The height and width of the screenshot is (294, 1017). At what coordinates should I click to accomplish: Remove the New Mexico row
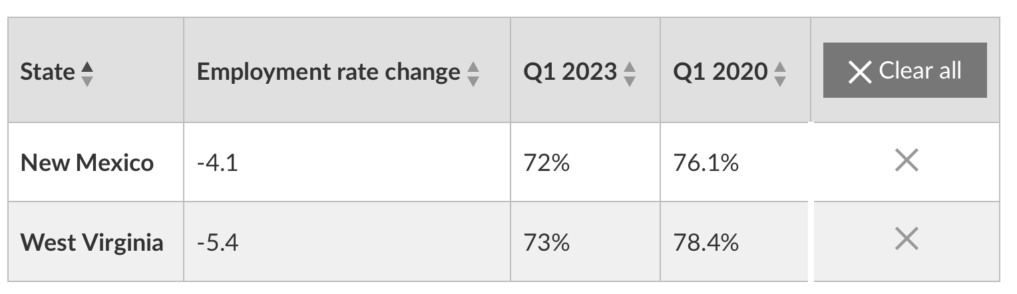[906, 161]
